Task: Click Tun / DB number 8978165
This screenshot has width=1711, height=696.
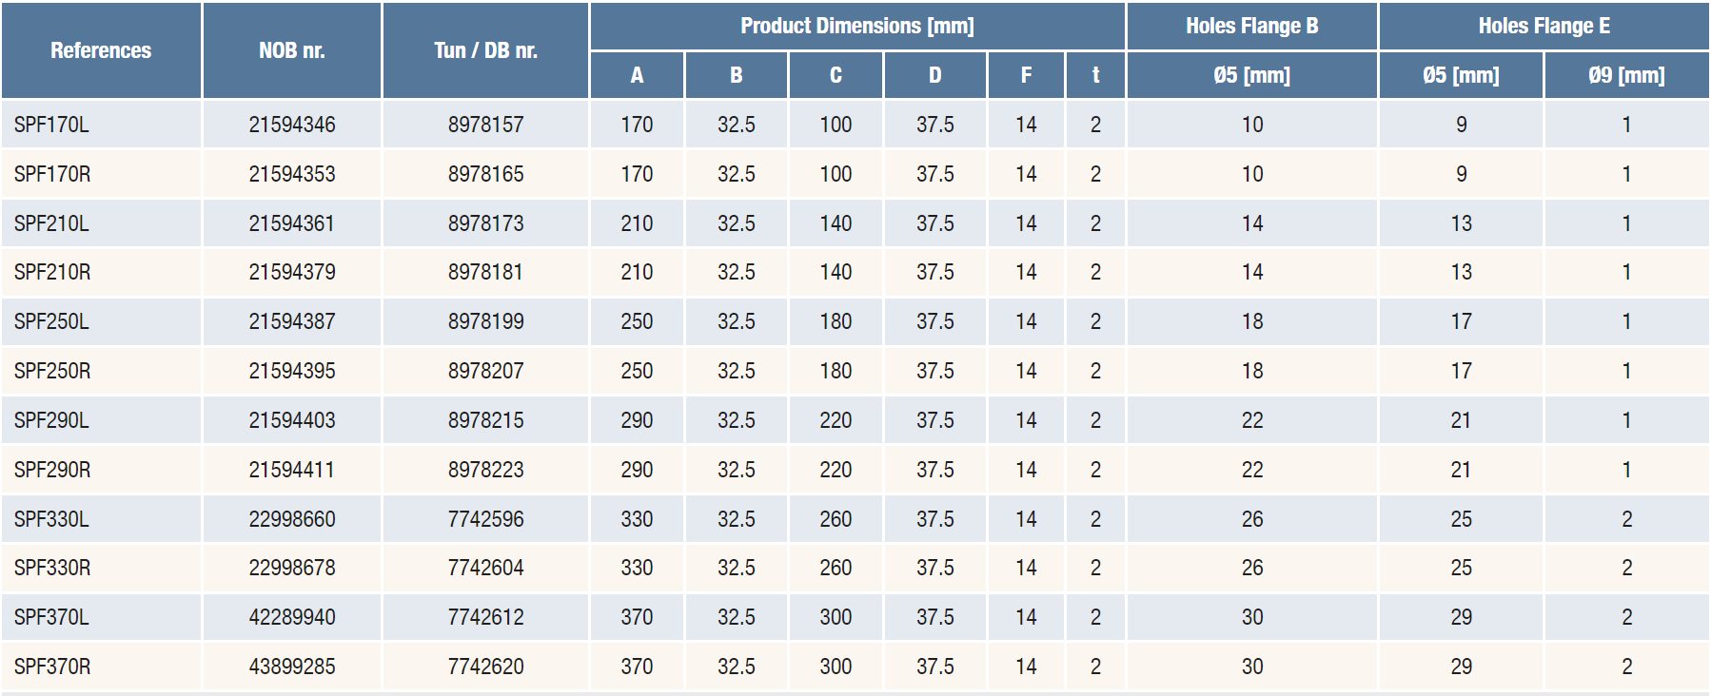Action: [485, 174]
